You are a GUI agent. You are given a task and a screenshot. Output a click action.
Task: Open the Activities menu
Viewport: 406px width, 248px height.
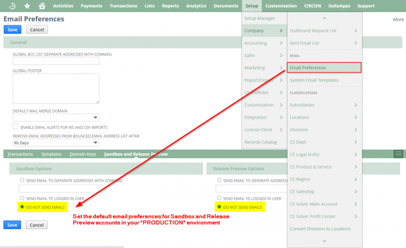pyautogui.click(x=63, y=6)
